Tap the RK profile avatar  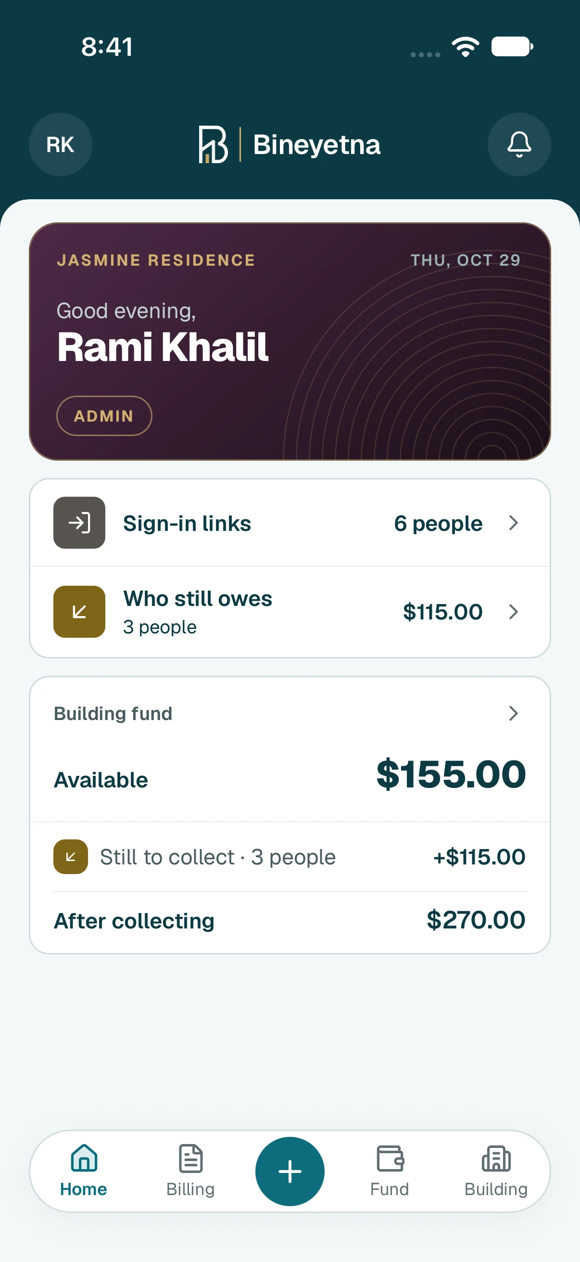[x=60, y=144]
